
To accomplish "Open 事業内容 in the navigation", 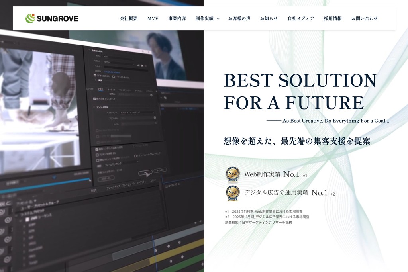I will coord(177,18).
